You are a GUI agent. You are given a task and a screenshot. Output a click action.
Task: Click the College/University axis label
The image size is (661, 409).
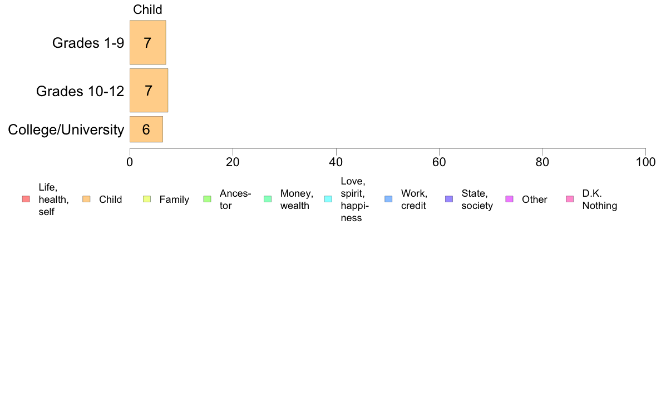66,129
